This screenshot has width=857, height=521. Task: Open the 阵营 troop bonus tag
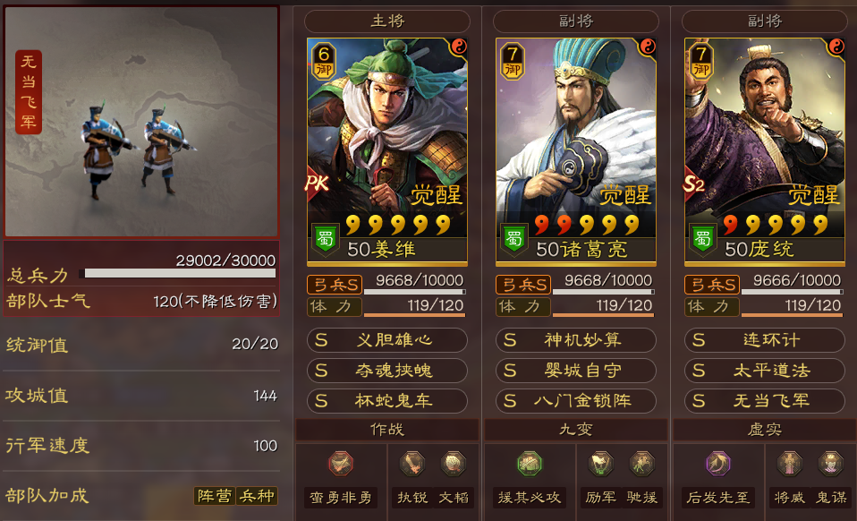tap(215, 496)
